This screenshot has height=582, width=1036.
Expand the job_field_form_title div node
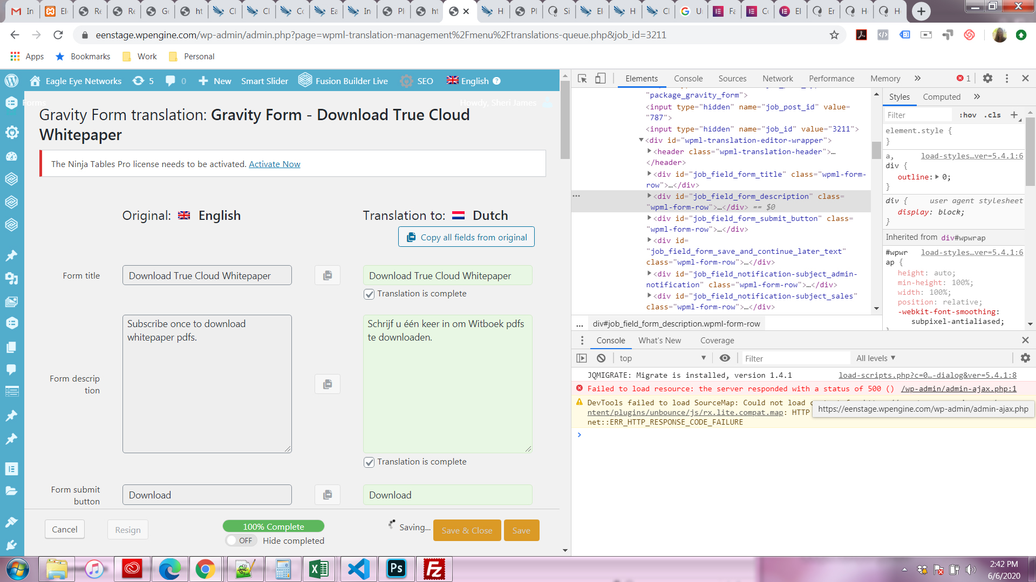tap(649, 174)
